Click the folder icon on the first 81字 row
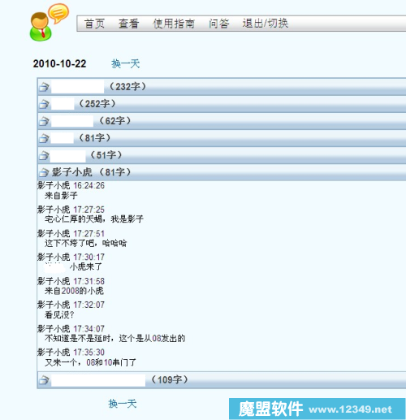Image resolution: width=406 pixels, height=420 pixels. tap(44, 138)
